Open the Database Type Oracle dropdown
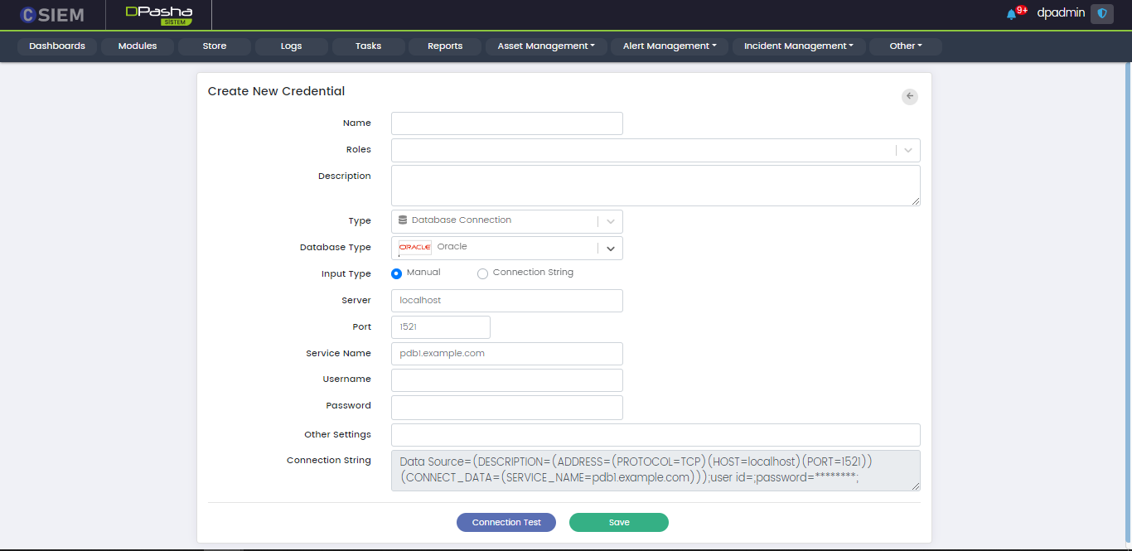1132x551 pixels. pyautogui.click(x=506, y=248)
